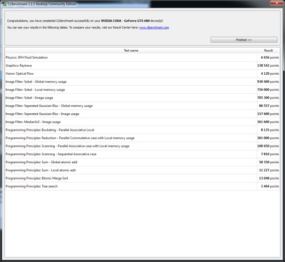285x262 pixels.
Task: Click the Finished >> button
Action: click(244, 40)
